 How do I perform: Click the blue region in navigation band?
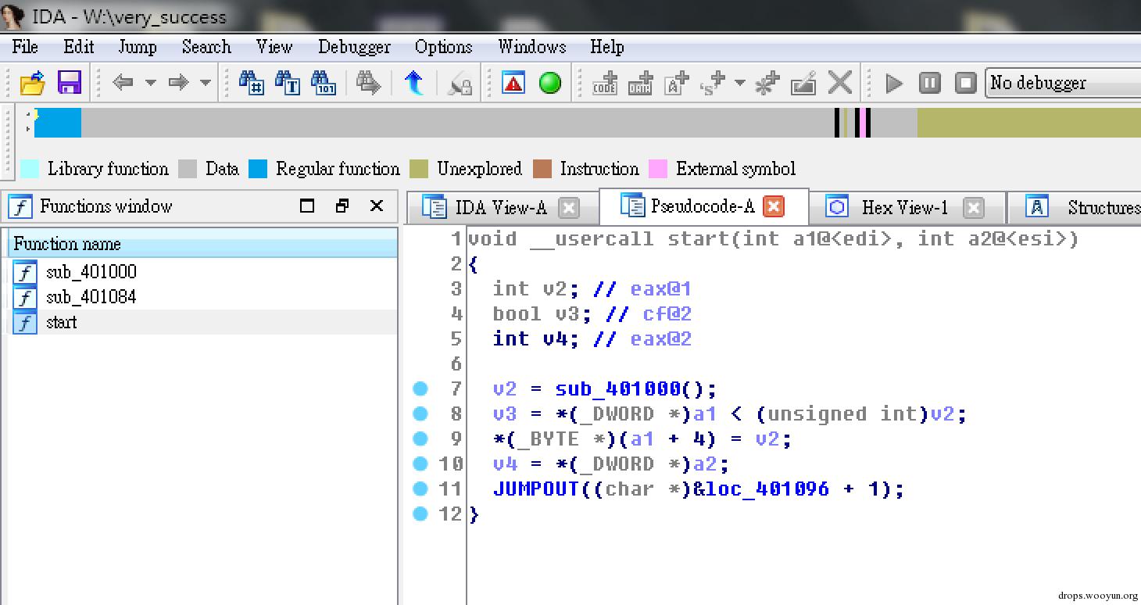click(x=58, y=124)
